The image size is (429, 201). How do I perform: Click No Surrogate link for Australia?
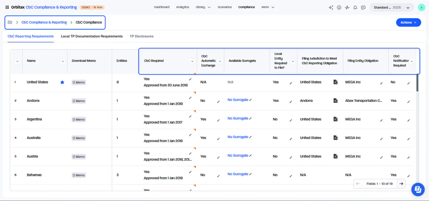pyautogui.click(x=238, y=137)
